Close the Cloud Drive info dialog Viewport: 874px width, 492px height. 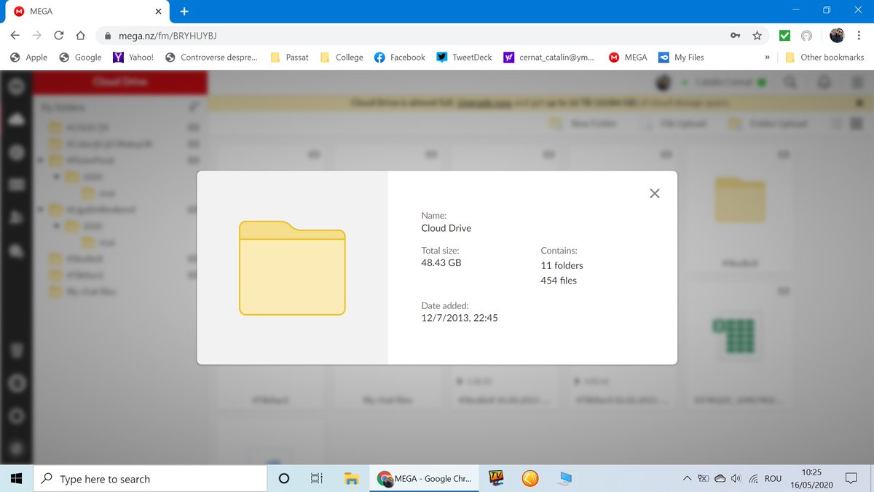click(x=655, y=193)
